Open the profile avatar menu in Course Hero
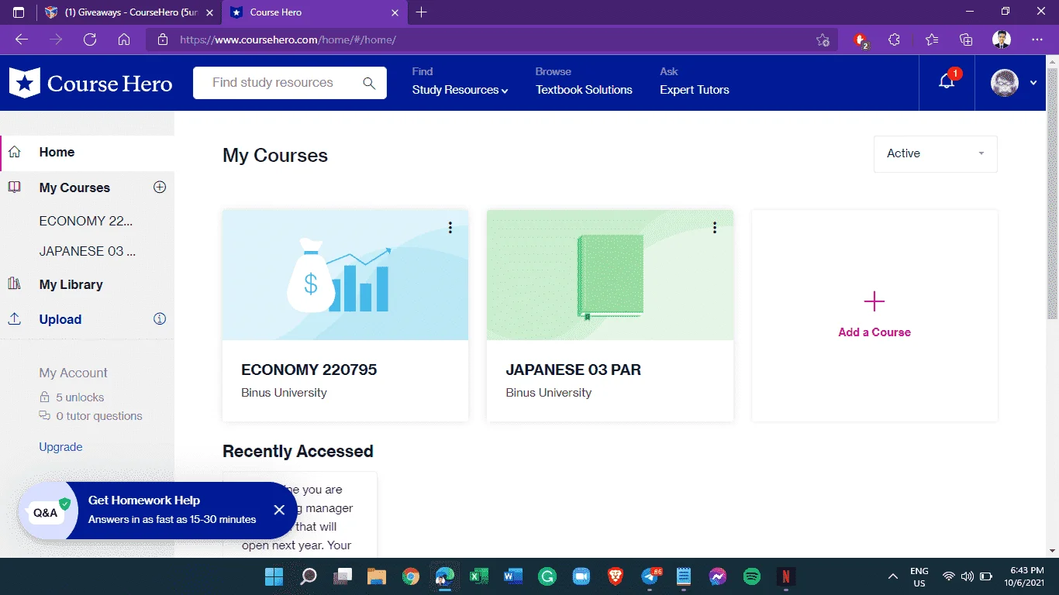1059x595 pixels. pyautogui.click(x=1005, y=83)
